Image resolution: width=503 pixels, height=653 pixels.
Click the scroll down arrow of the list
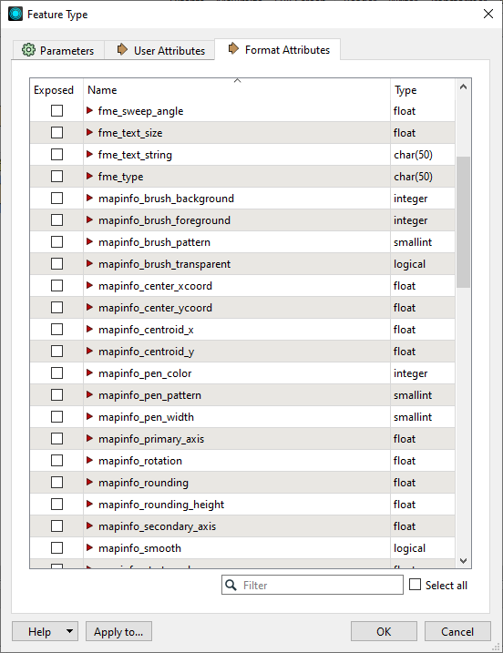click(463, 560)
